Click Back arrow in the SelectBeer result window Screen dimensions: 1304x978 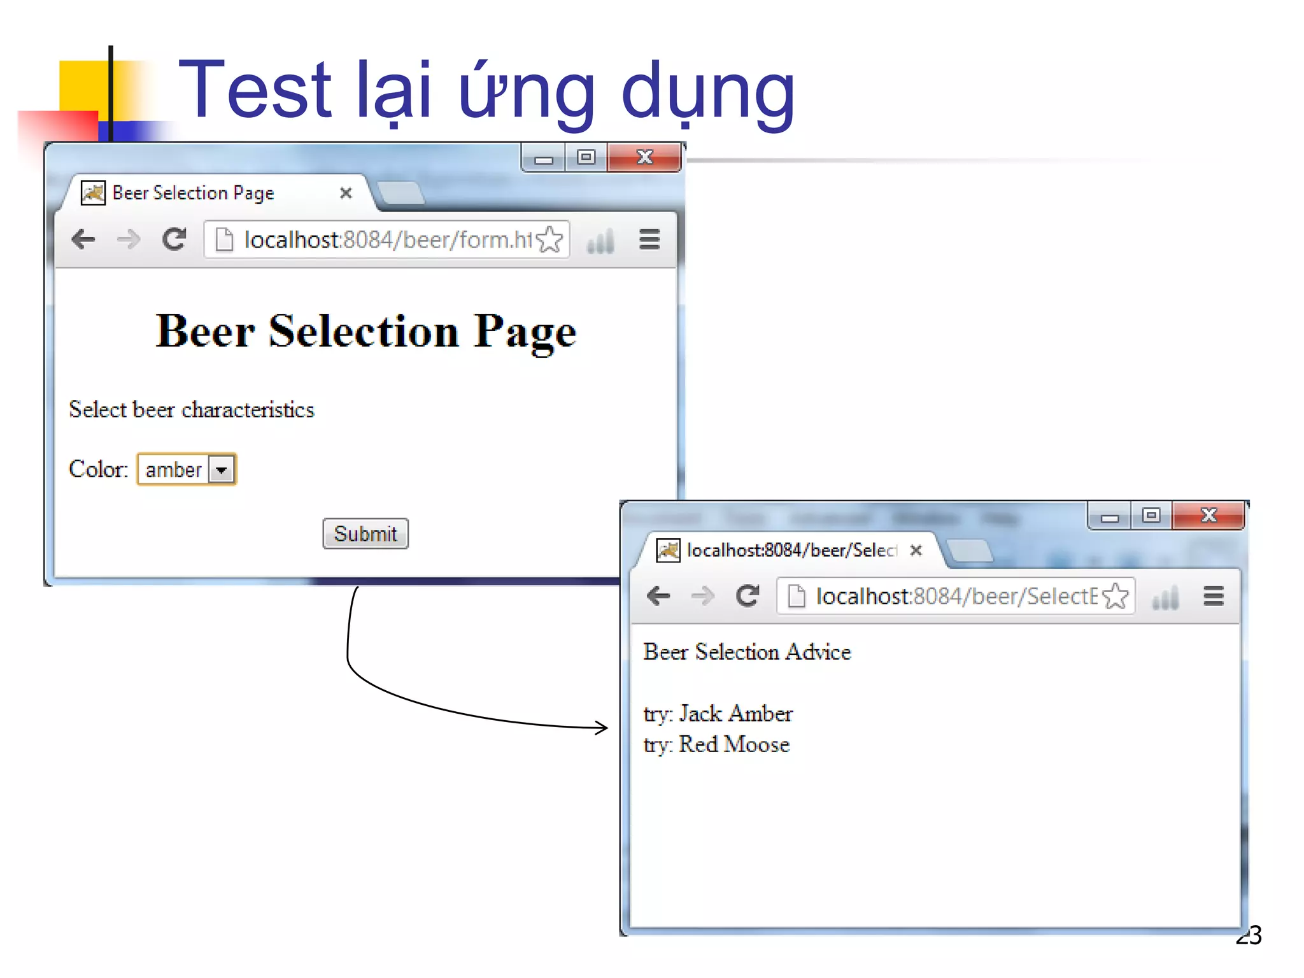[658, 597]
